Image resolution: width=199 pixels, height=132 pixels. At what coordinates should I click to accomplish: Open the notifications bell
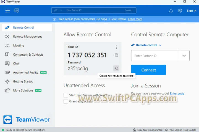[x=171, y=11]
